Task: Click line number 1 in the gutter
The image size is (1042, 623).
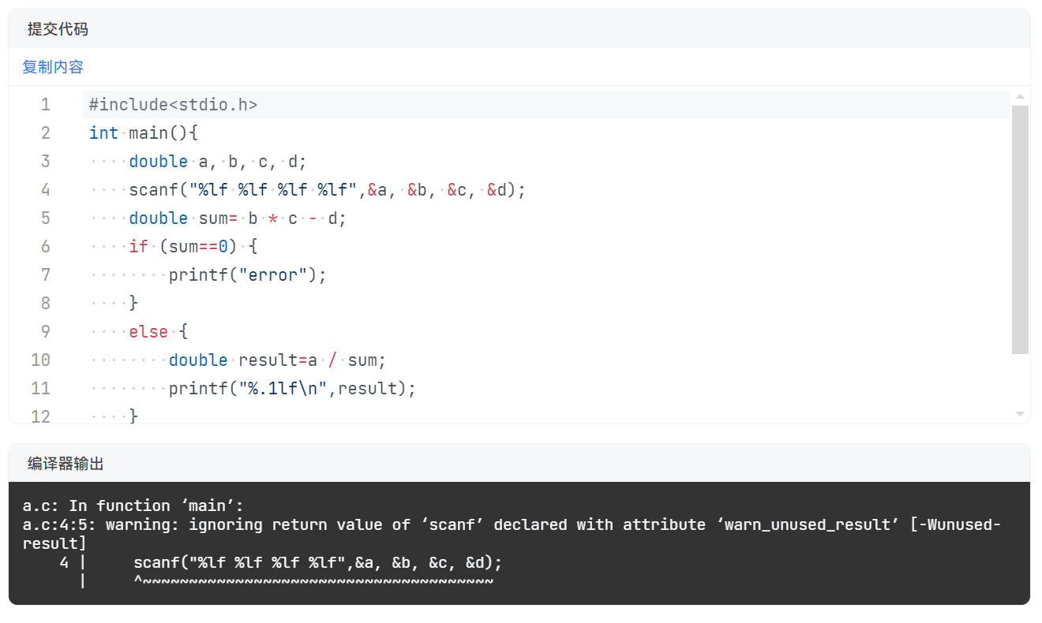Action: click(x=45, y=105)
